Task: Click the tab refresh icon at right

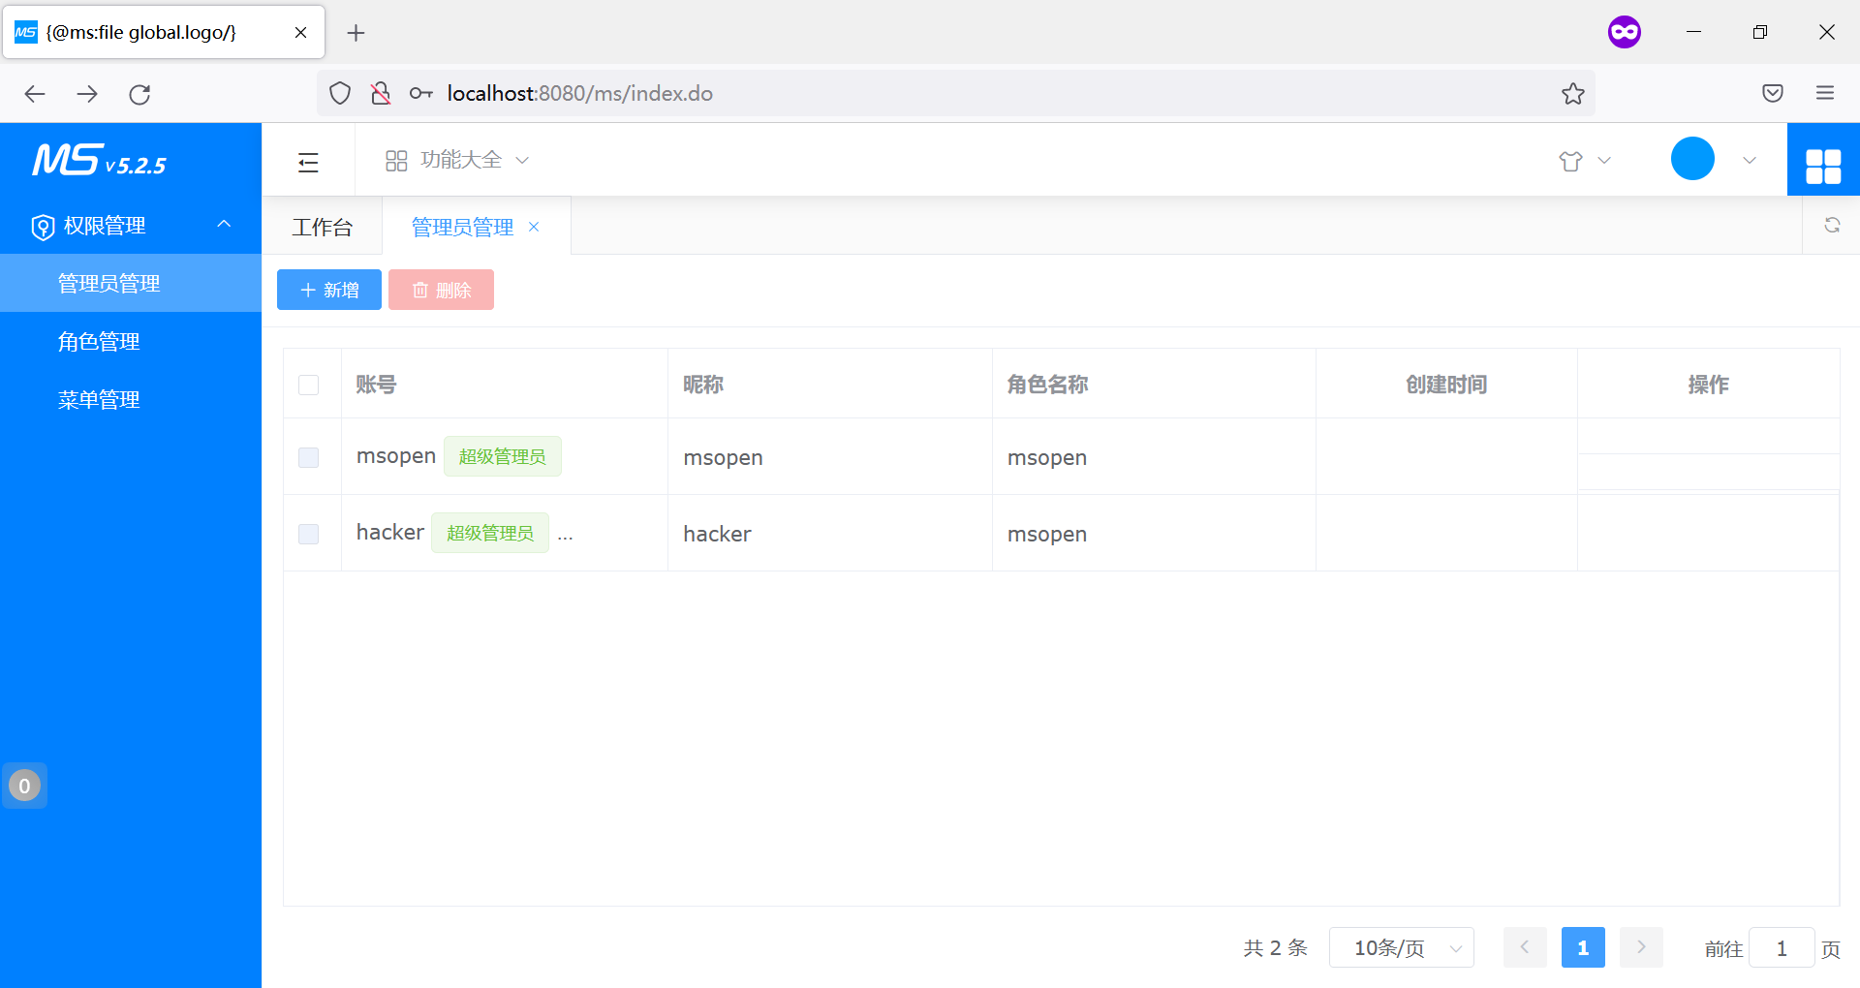Action: pyautogui.click(x=1831, y=226)
